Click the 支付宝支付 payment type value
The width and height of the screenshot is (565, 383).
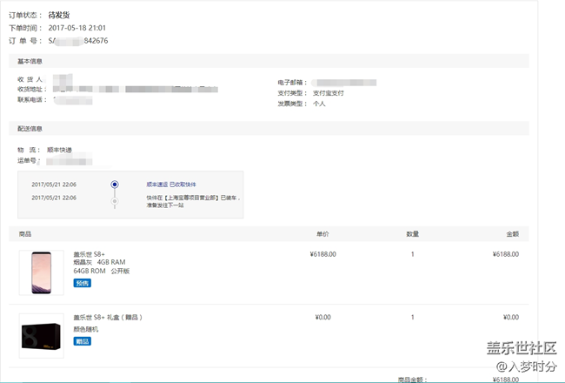[x=329, y=92]
